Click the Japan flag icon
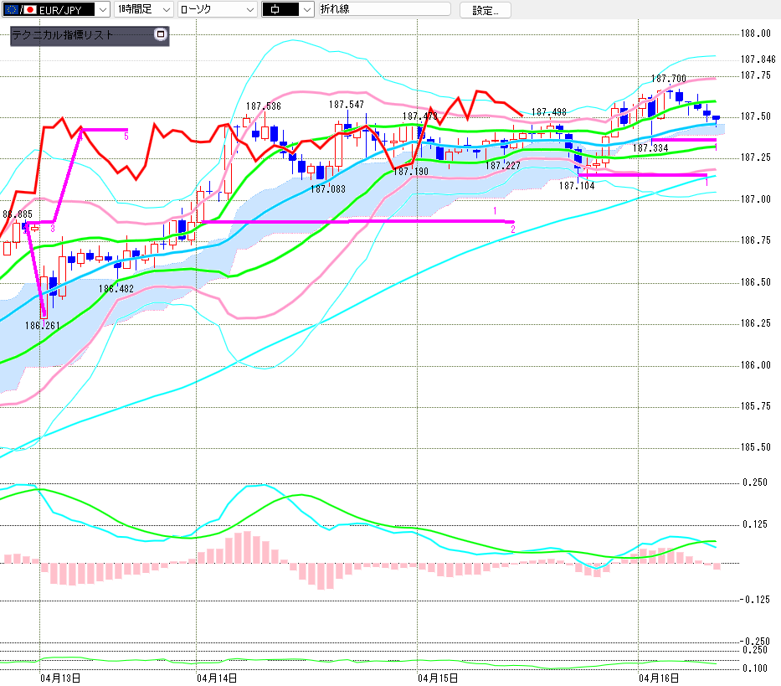 tap(31, 9)
